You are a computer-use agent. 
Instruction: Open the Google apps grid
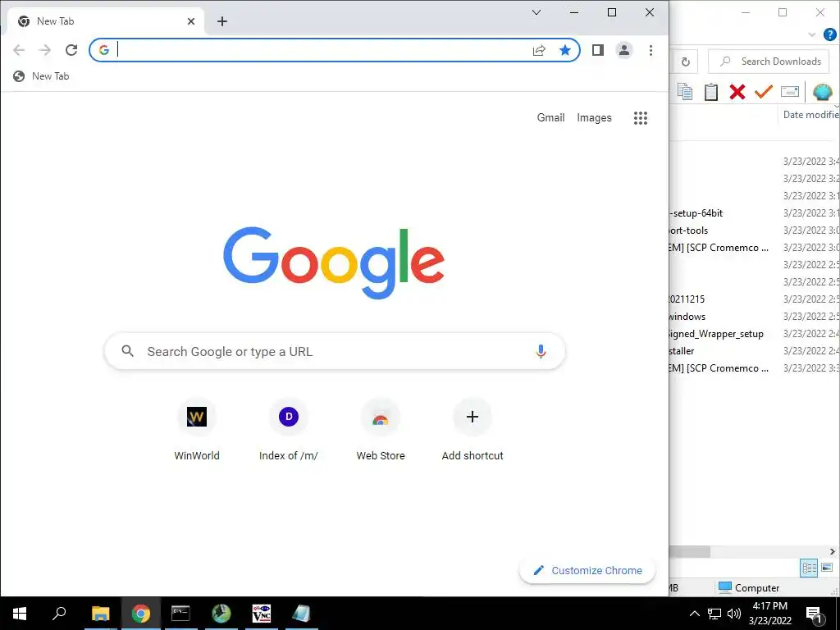click(x=640, y=118)
